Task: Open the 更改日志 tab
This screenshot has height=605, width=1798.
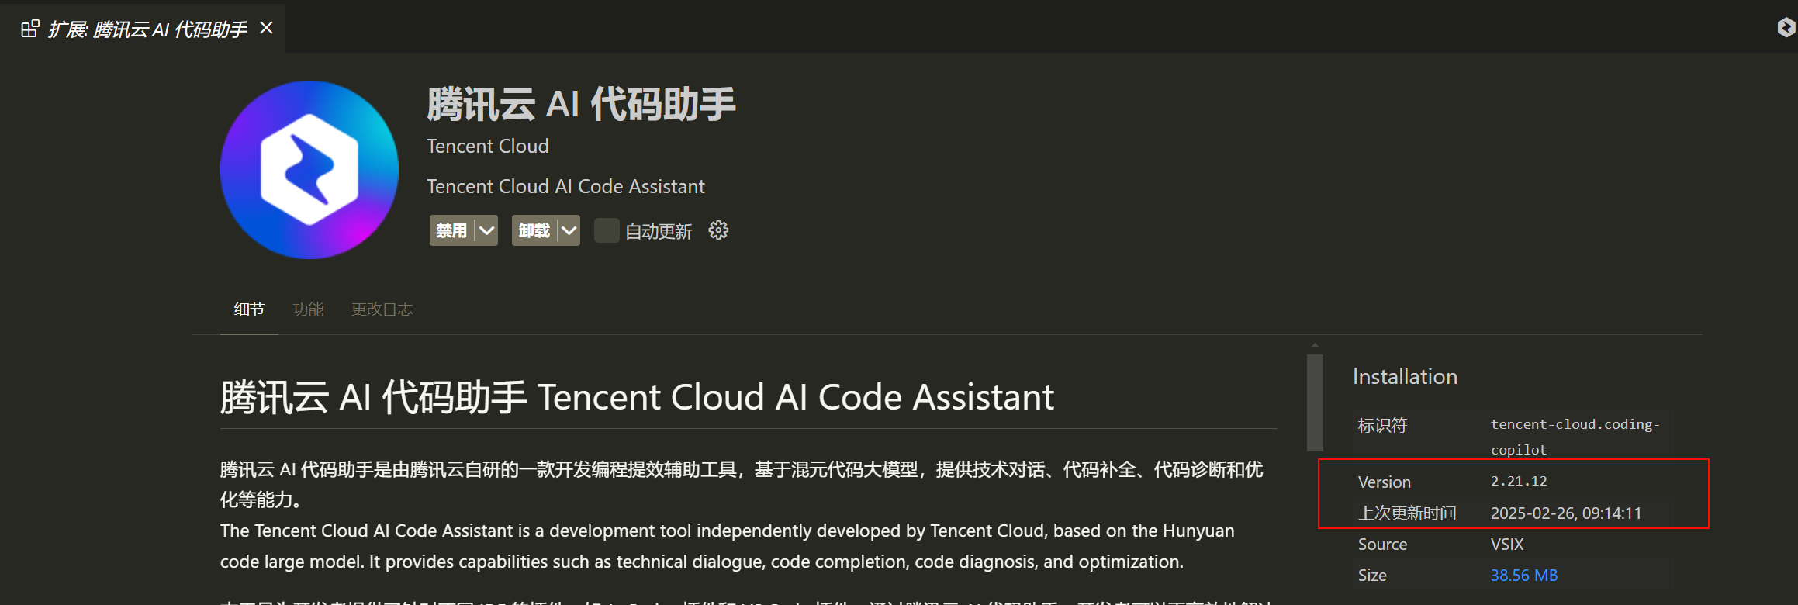Action: pos(382,309)
